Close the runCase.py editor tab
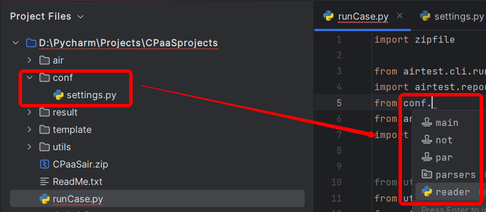 400,16
